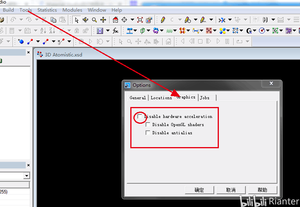
Task: Open the blue starburst Forcite module icon
Action: tap(235, 30)
